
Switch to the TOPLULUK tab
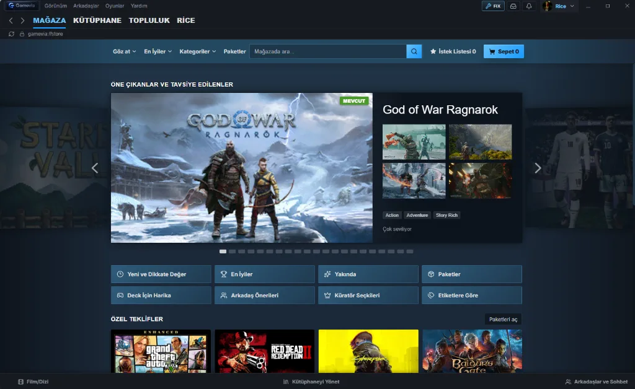pyautogui.click(x=149, y=20)
